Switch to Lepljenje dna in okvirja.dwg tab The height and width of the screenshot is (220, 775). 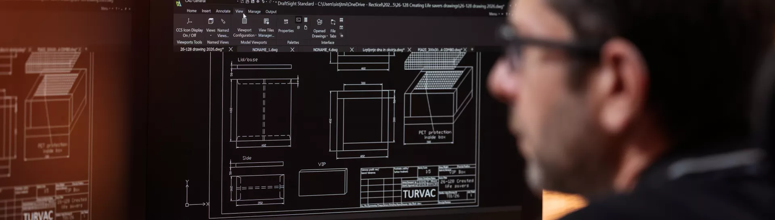point(383,50)
